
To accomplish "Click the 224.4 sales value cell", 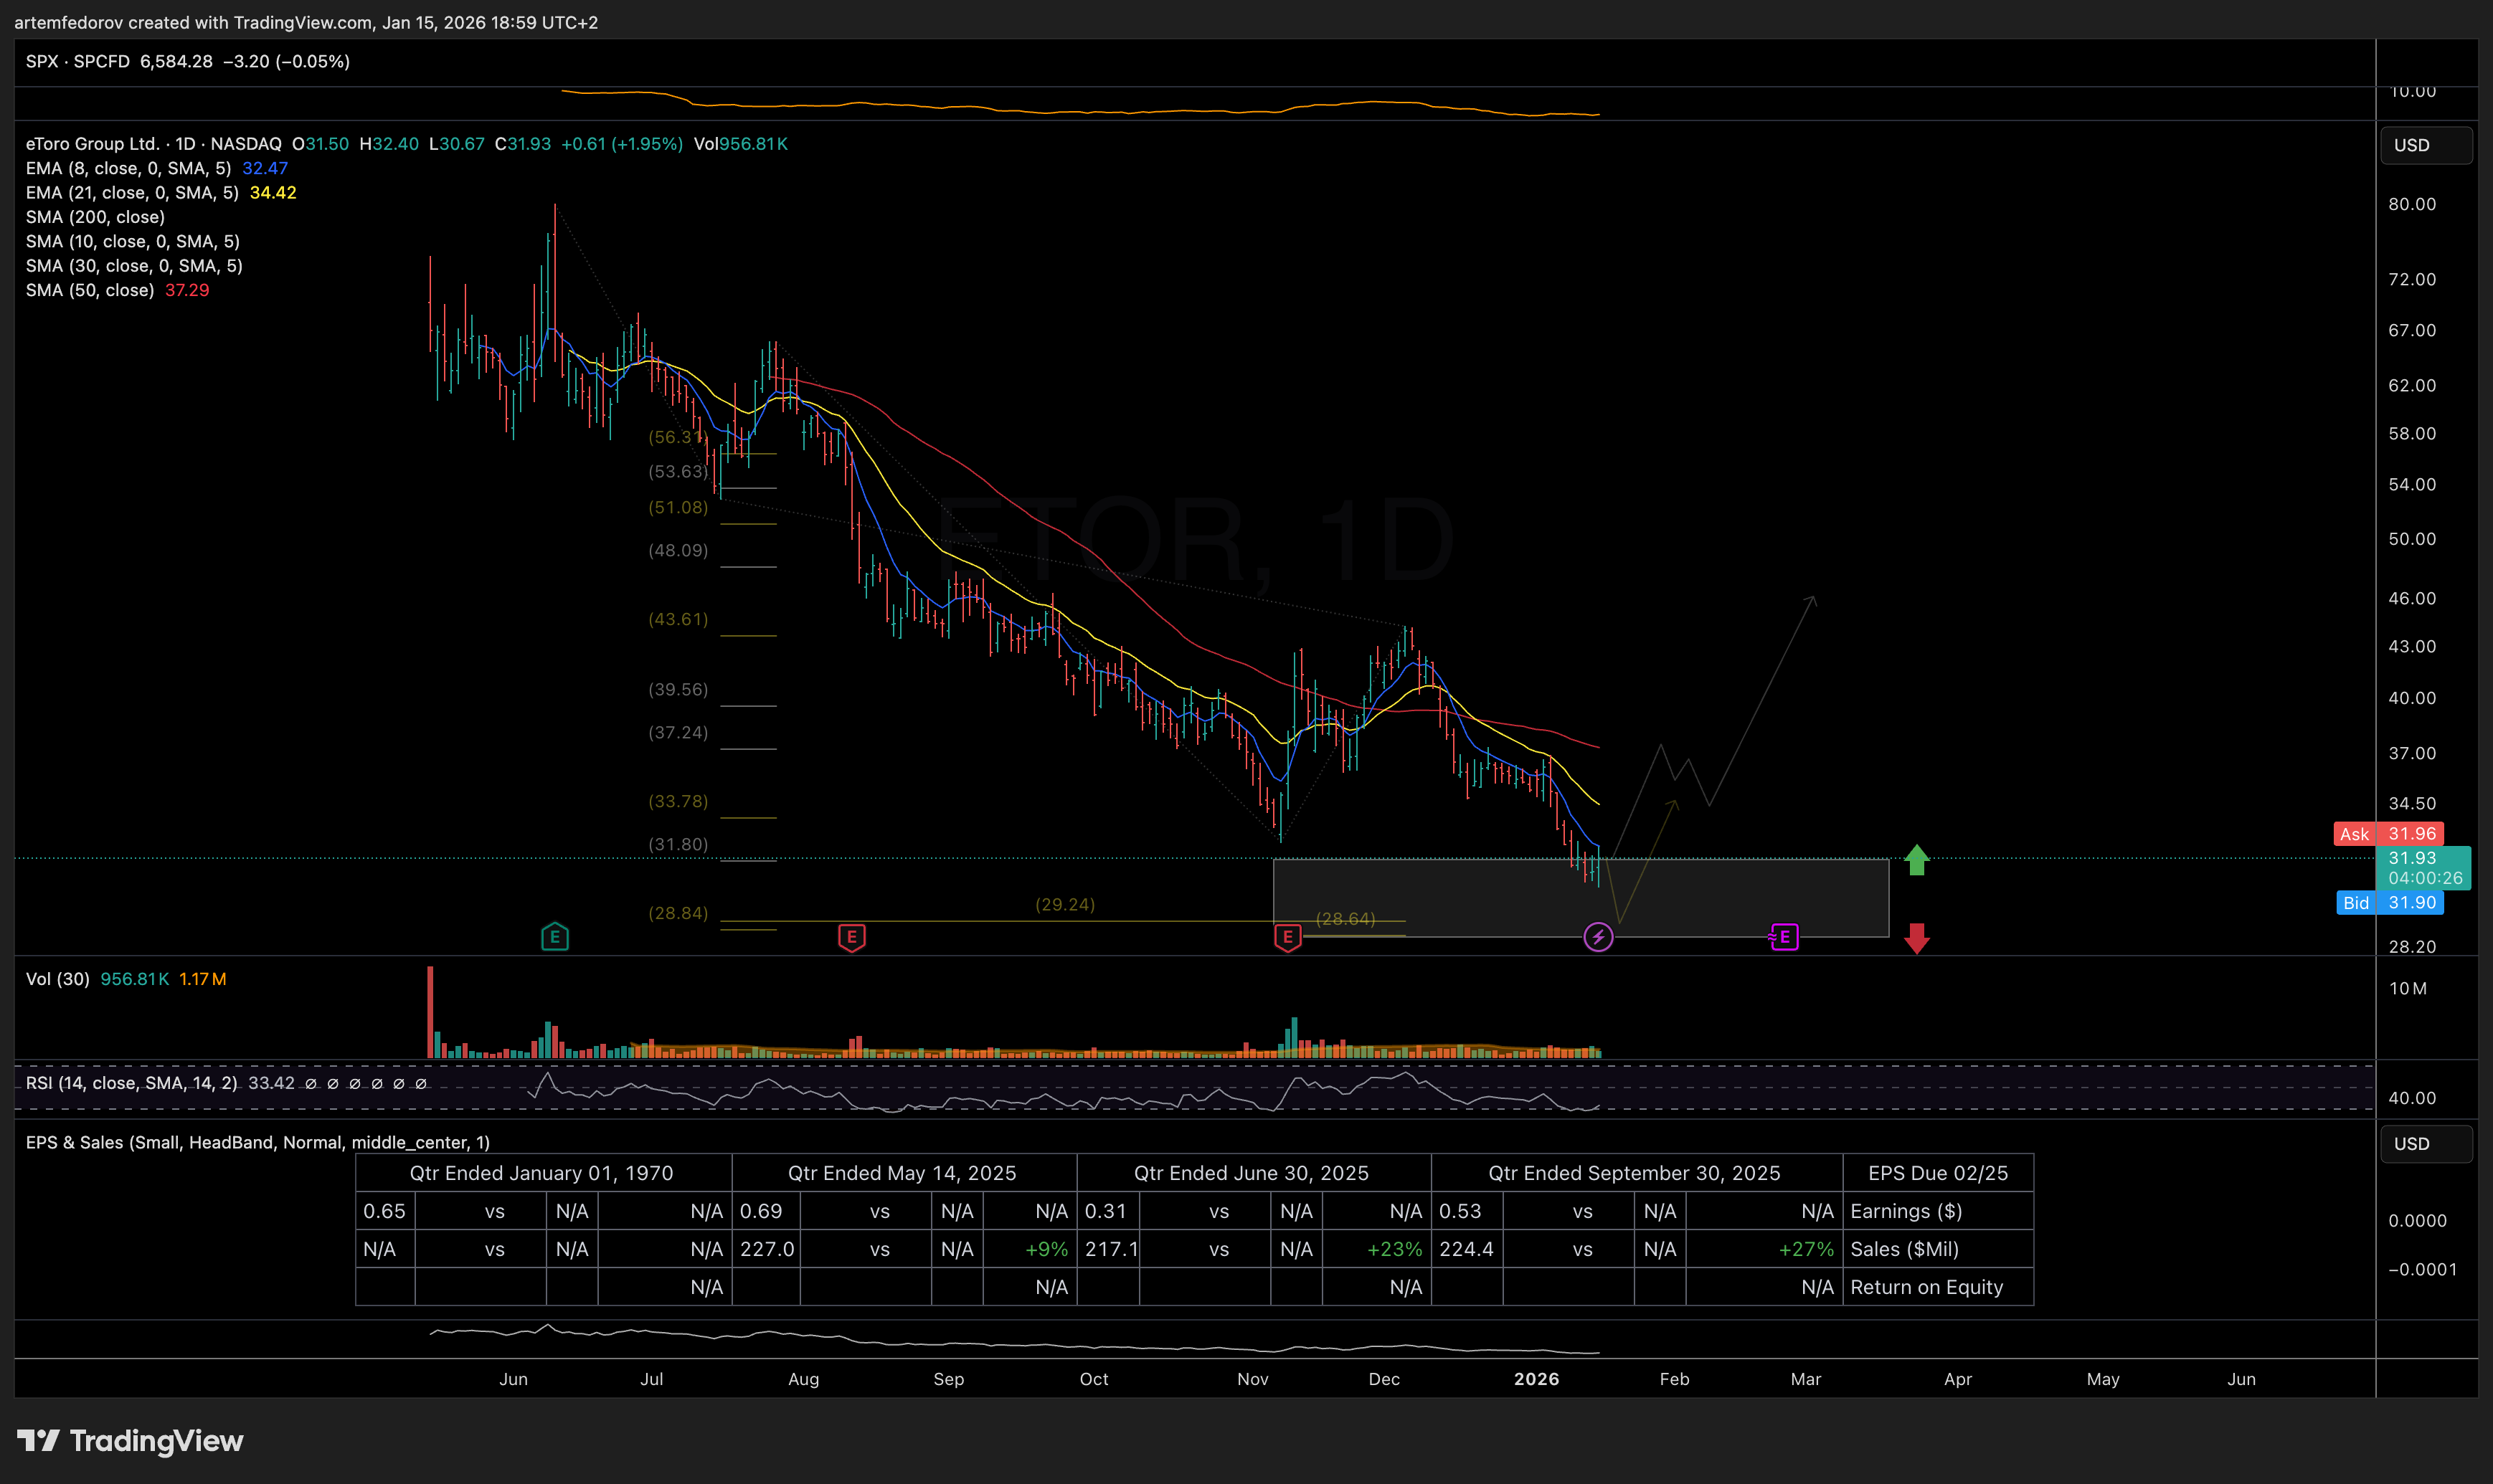I will click(1467, 1249).
